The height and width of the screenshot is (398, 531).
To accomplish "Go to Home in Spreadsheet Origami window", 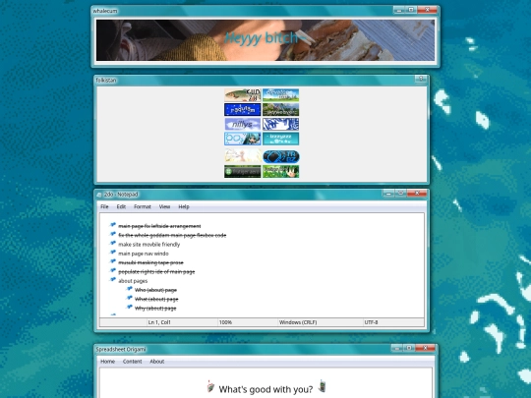I will point(108,362).
